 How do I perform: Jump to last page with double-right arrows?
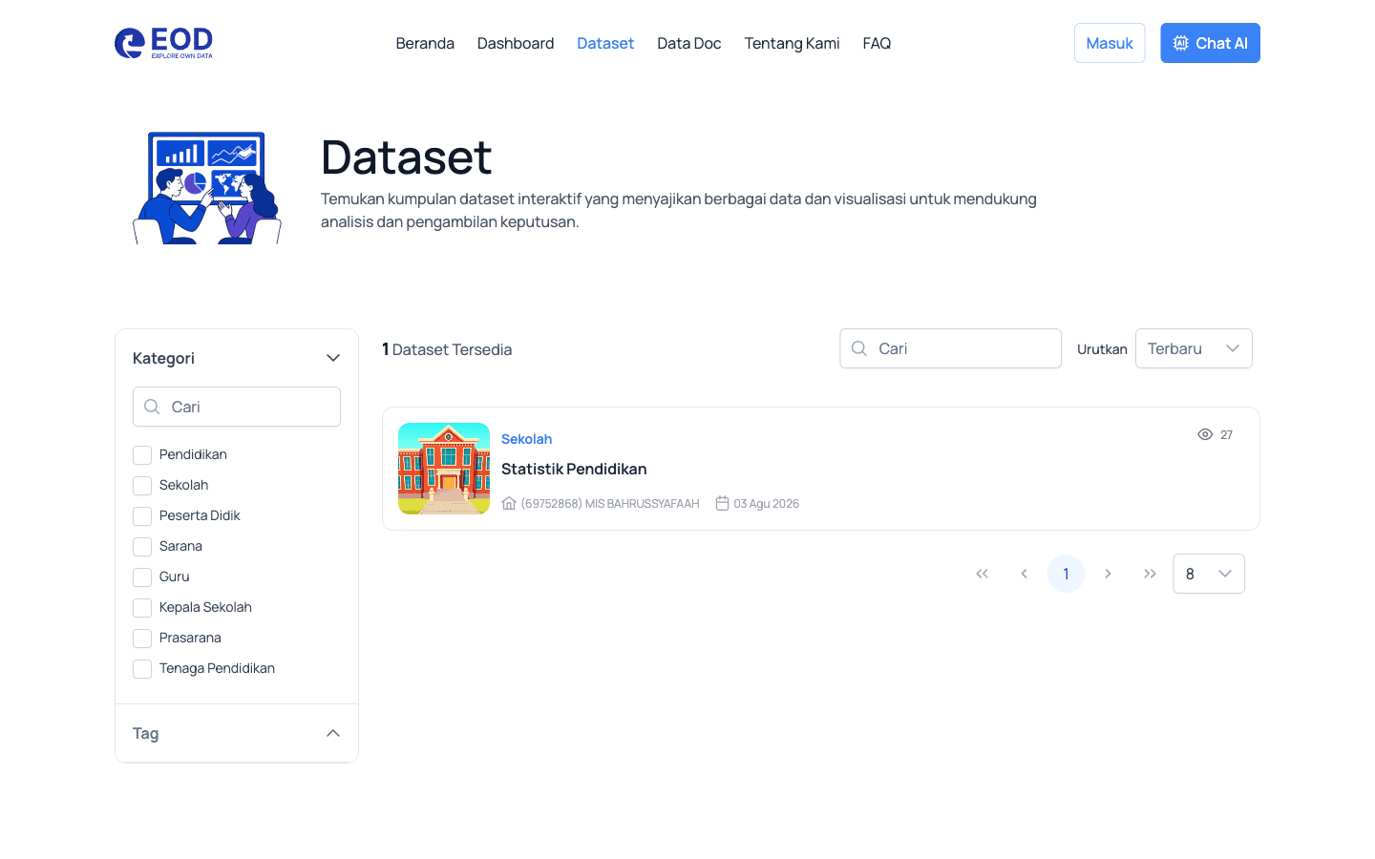tap(1150, 574)
